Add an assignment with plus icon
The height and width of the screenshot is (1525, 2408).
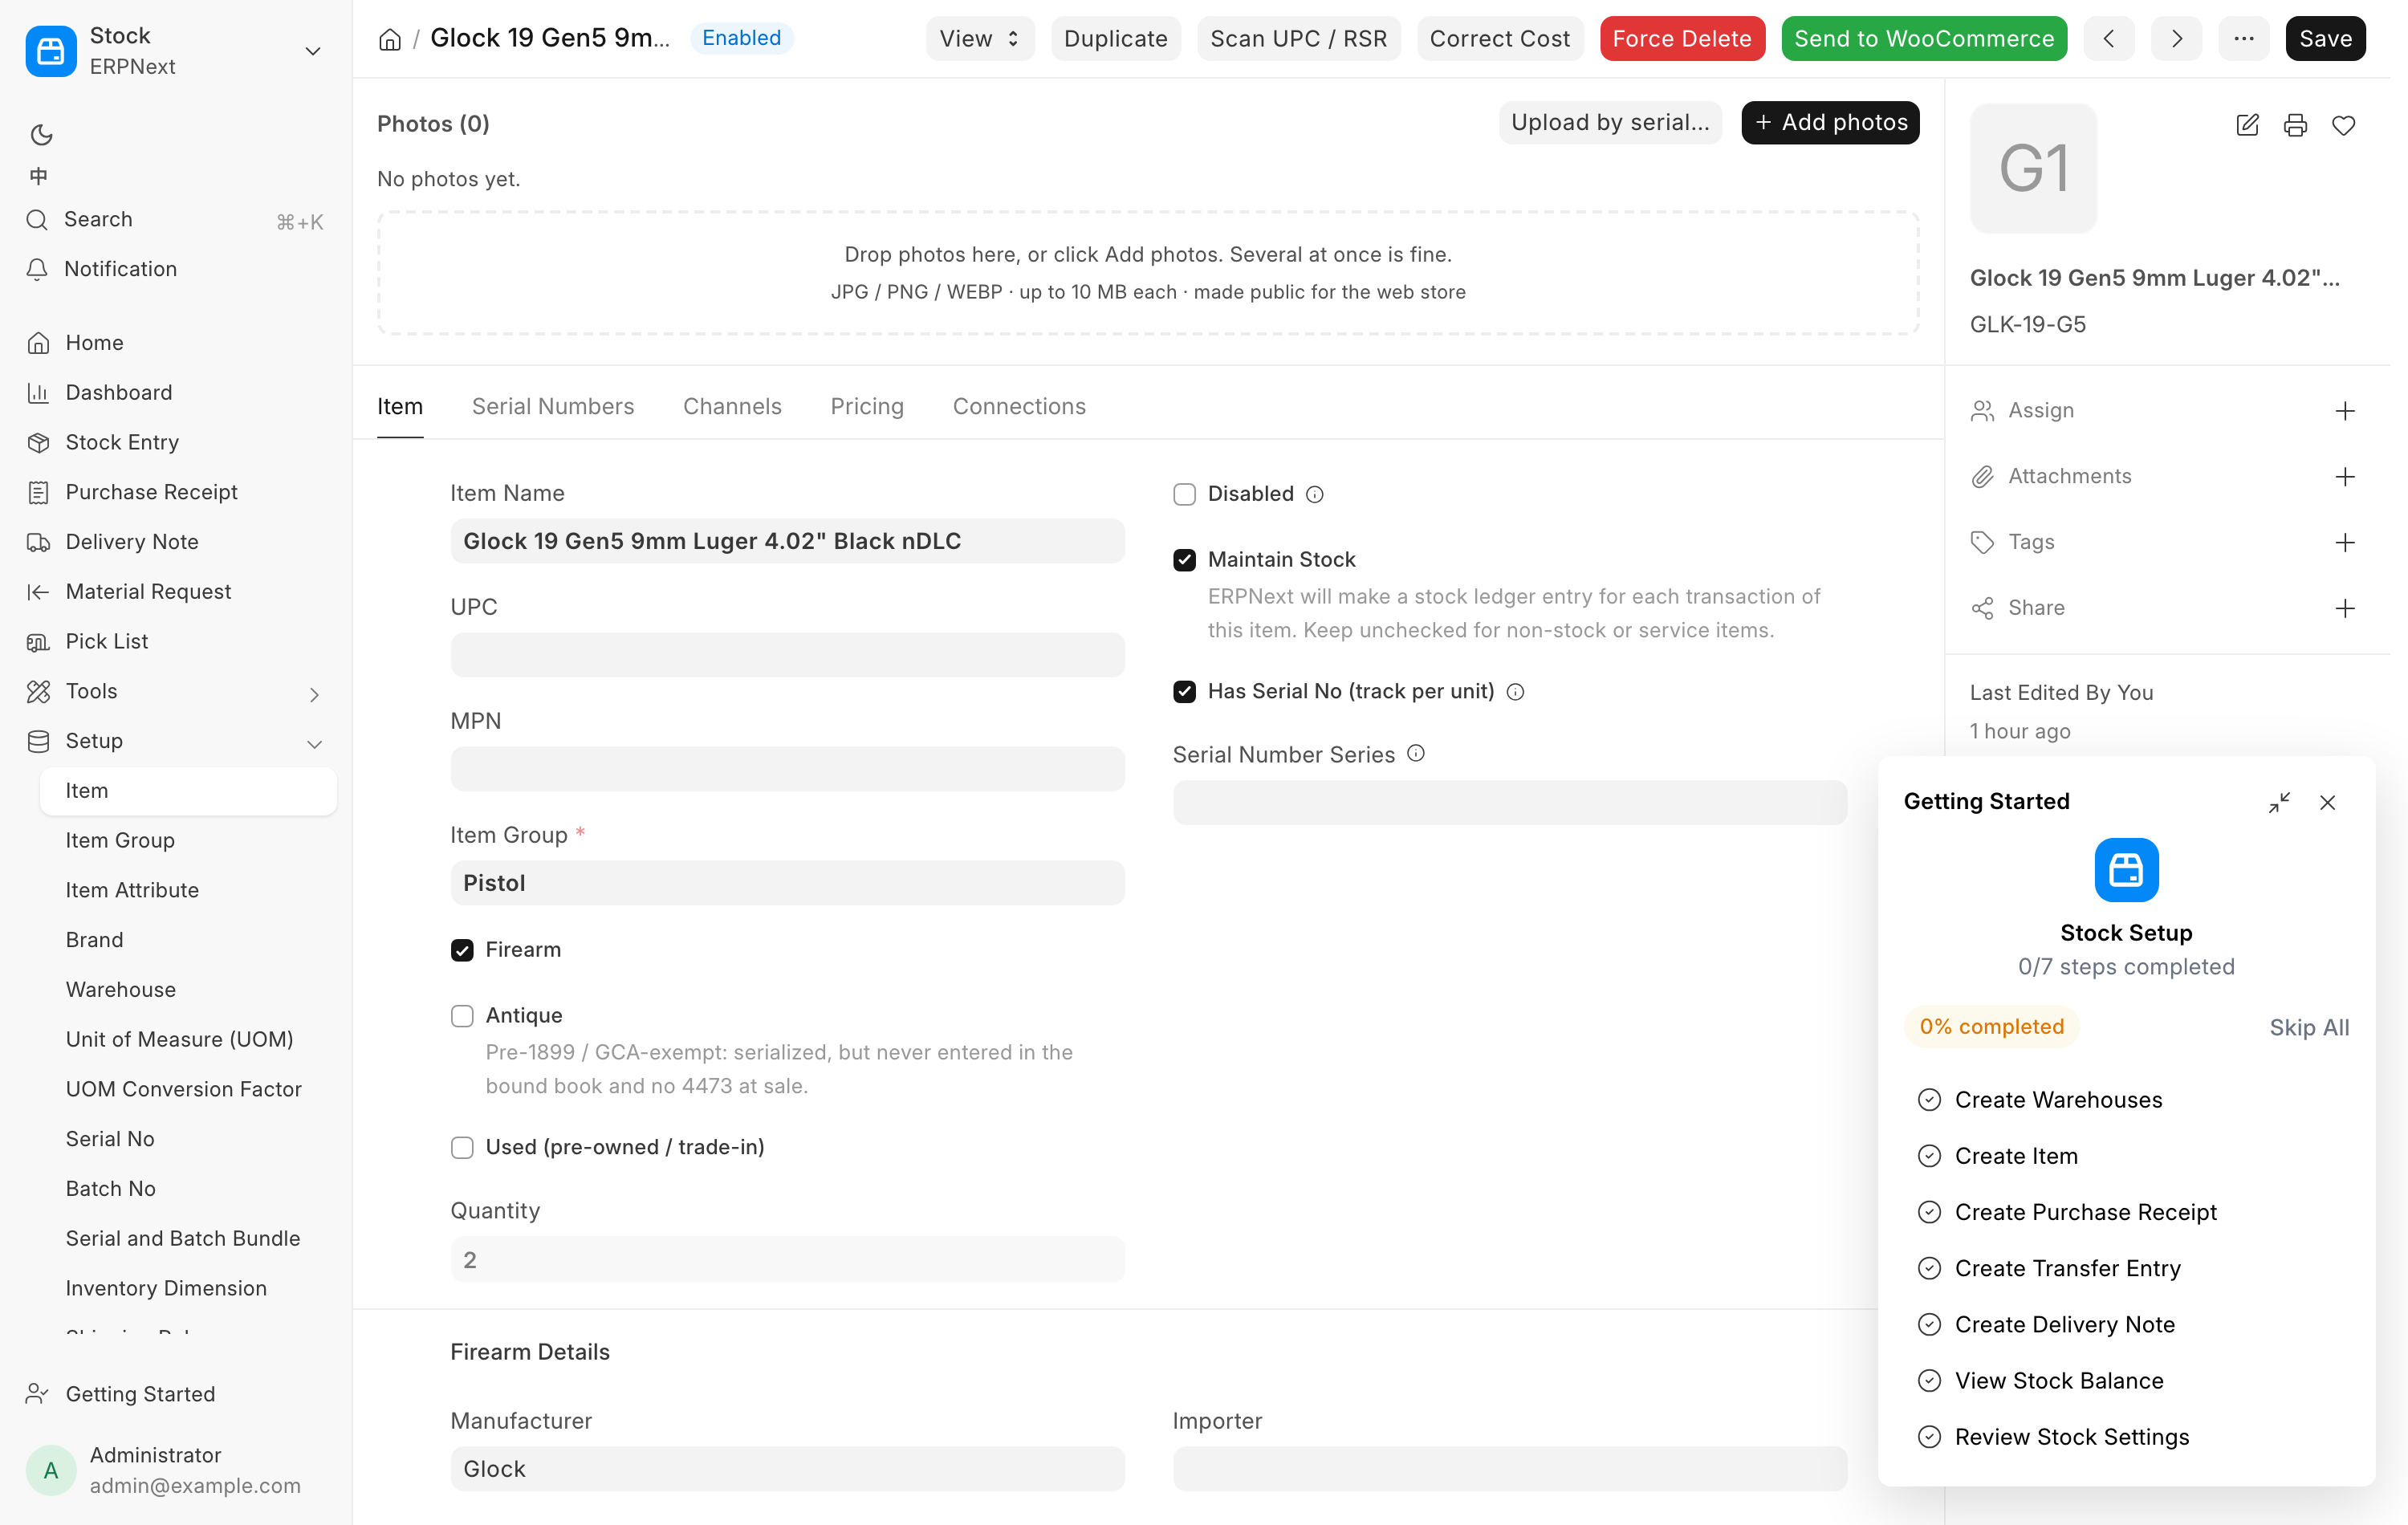2345,411
